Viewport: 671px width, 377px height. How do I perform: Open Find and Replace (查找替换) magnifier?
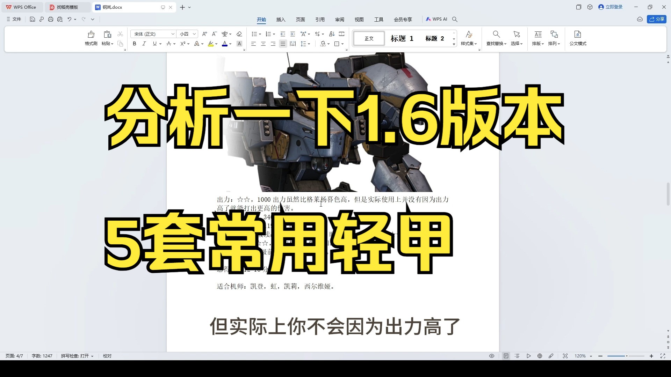(x=496, y=34)
